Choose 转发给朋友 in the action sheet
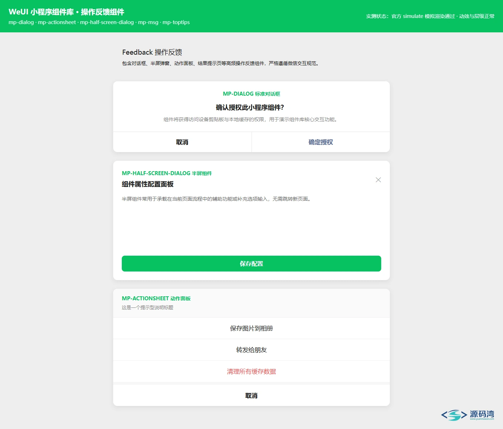 251,350
